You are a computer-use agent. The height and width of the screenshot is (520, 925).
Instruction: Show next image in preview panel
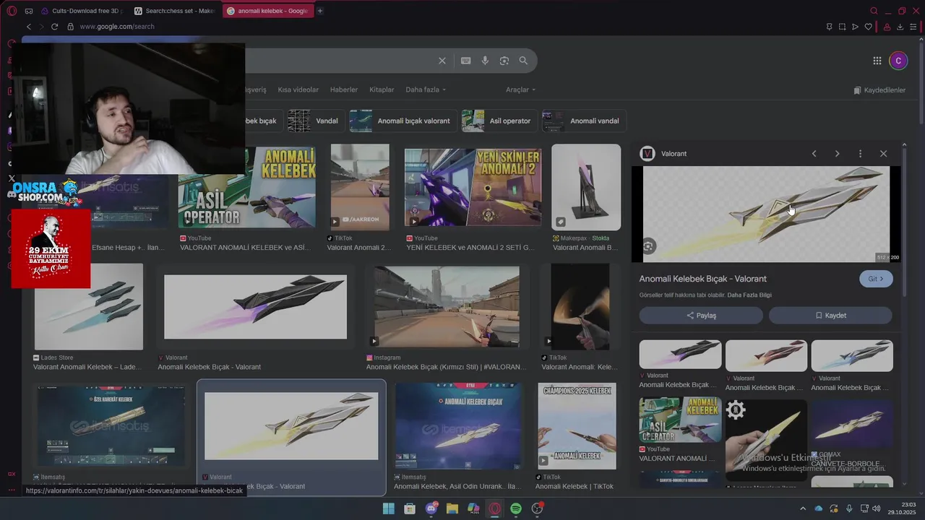[837, 154]
